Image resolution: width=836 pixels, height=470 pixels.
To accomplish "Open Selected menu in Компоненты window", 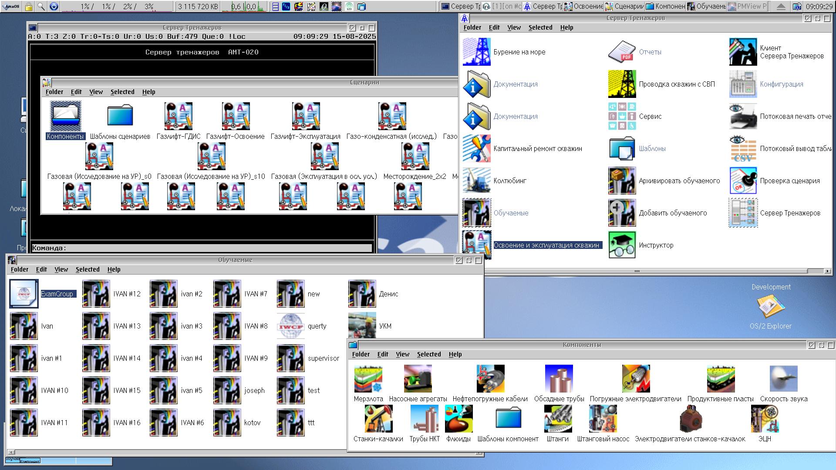I will point(428,354).
